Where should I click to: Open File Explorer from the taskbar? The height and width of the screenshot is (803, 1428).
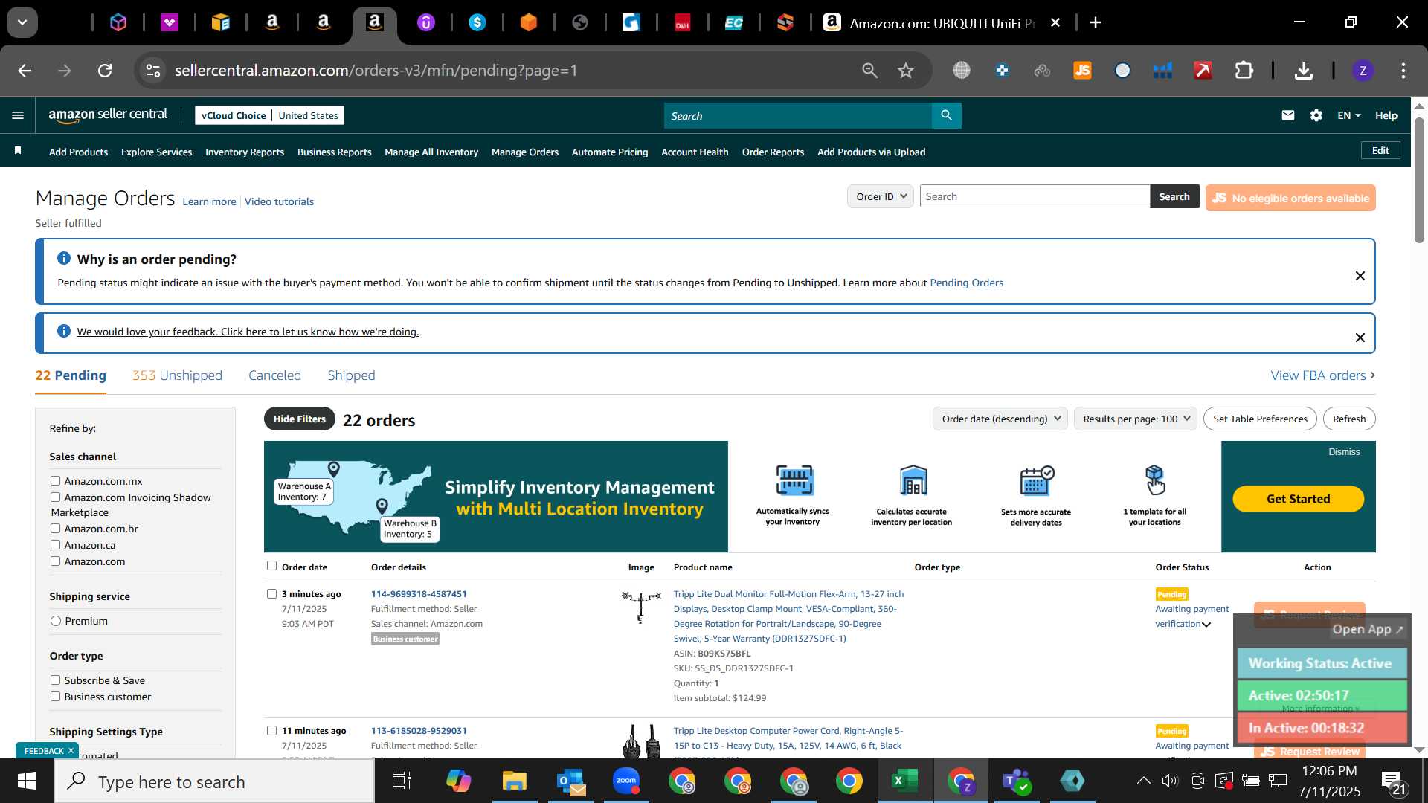pyautogui.click(x=514, y=781)
